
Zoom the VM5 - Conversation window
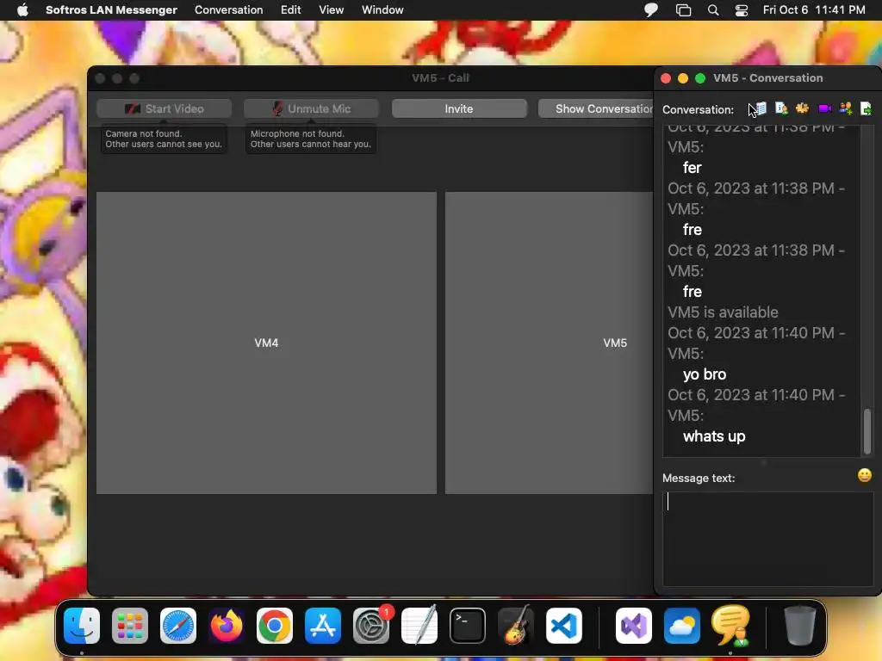coord(700,78)
